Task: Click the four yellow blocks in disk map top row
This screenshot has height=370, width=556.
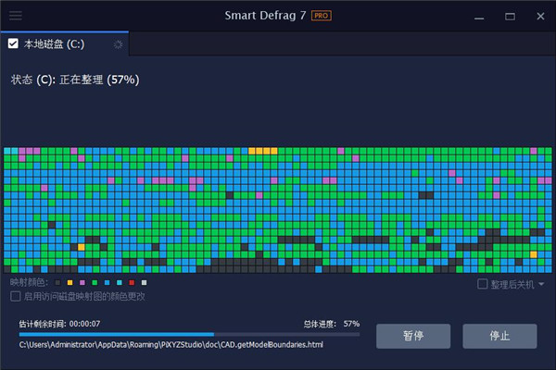Action: click(263, 151)
